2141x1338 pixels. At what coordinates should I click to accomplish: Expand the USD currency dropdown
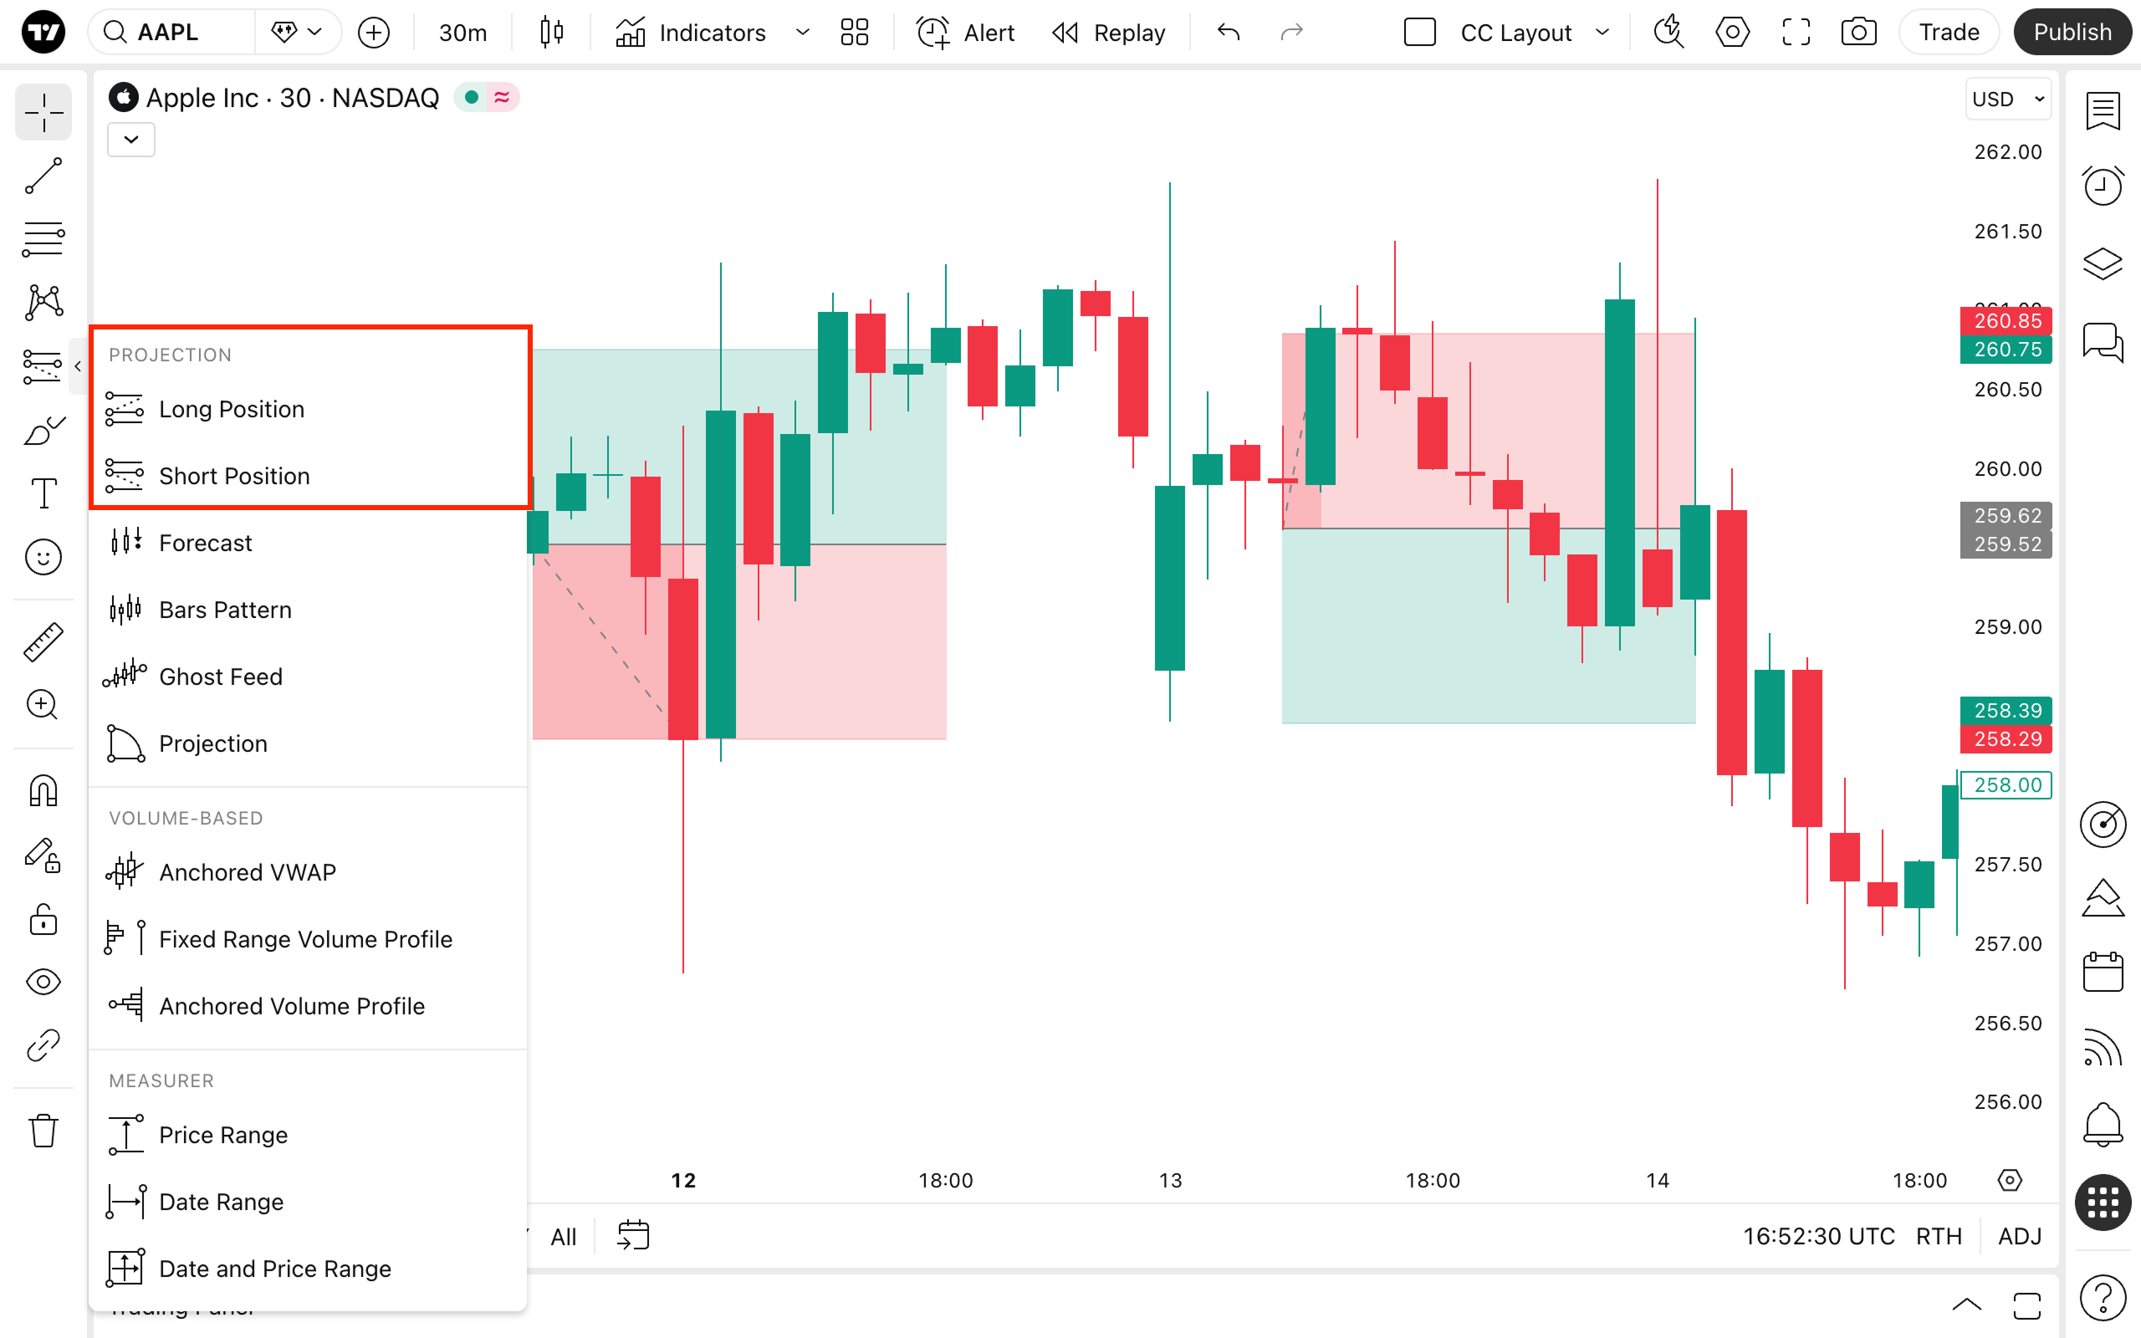2007,100
